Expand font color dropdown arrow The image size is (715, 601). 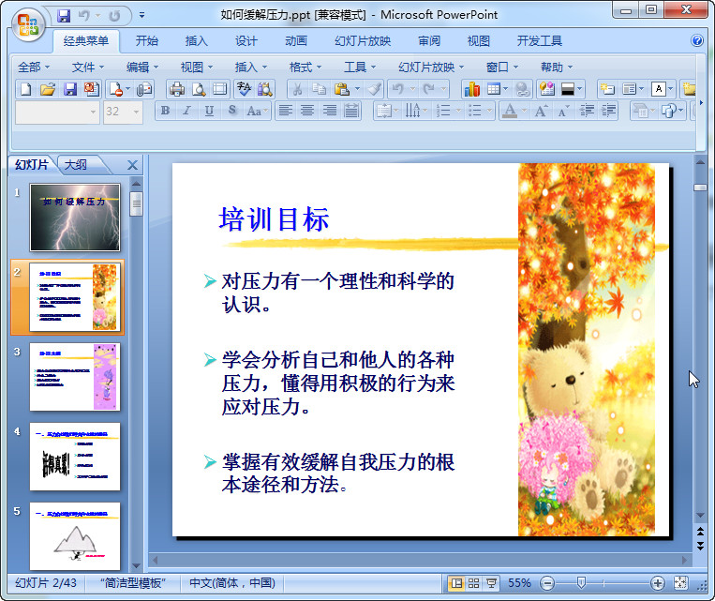[524, 111]
